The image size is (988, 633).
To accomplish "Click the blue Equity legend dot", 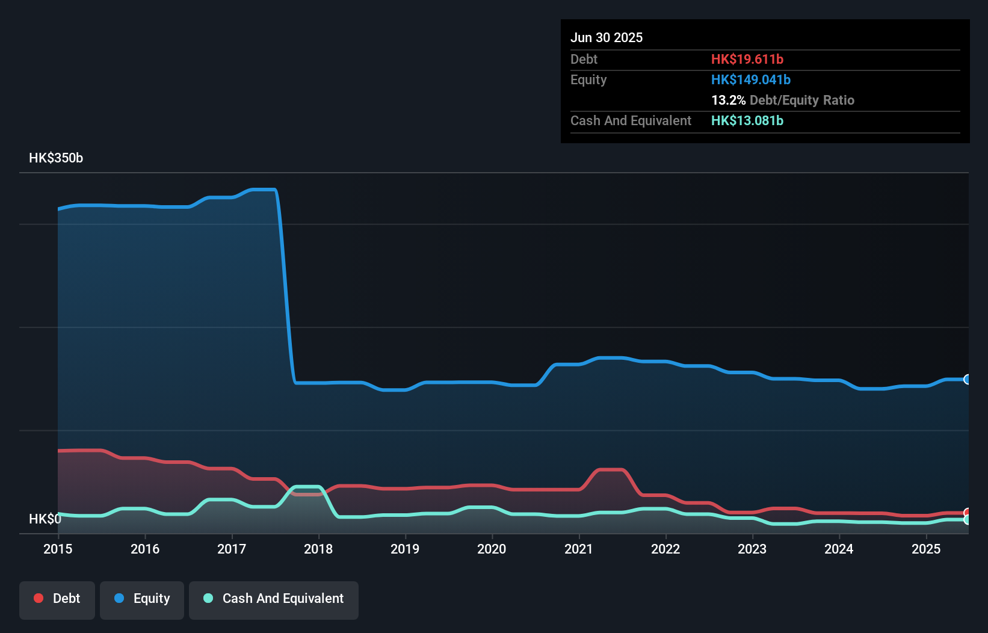I will pyautogui.click(x=120, y=598).
